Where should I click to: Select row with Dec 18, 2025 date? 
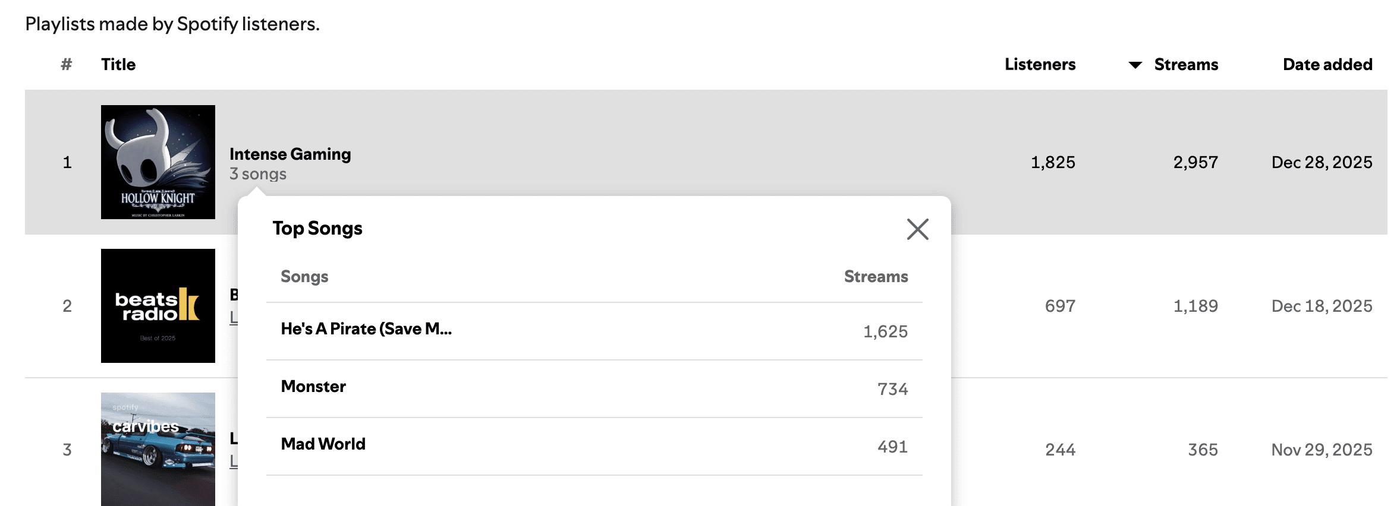pos(1321,306)
